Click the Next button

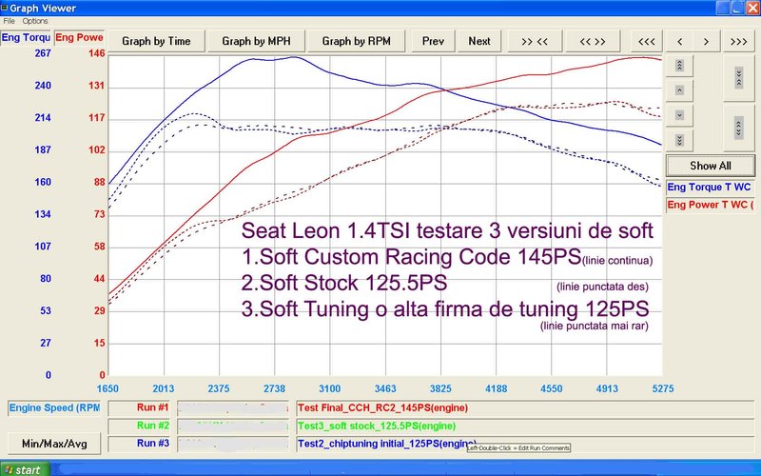479,41
